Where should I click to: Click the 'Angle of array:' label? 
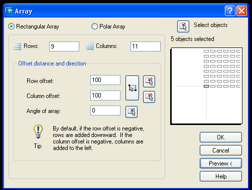pyautogui.click(x=44, y=111)
